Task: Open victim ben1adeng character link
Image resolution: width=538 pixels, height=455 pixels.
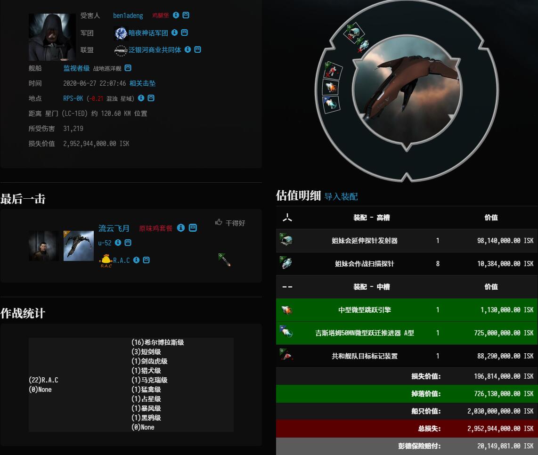Action: click(x=128, y=16)
